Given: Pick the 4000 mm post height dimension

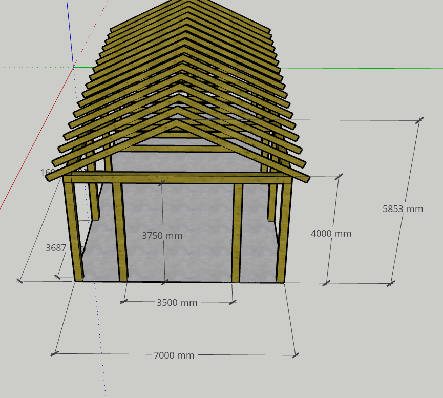Looking at the screenshot, I should (x=331, y=234).
